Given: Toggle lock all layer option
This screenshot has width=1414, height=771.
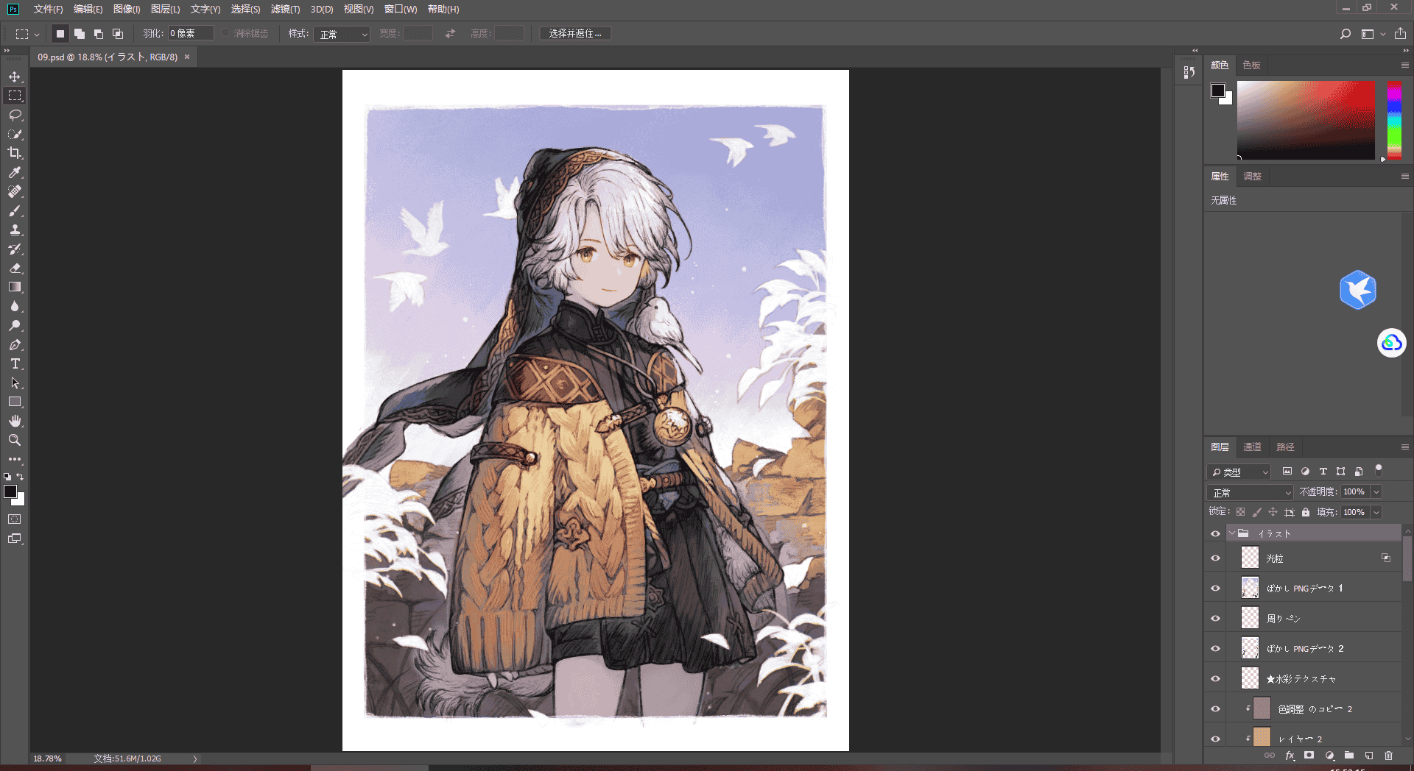Looking at the screenshot, I should (x=1306, y=512).
